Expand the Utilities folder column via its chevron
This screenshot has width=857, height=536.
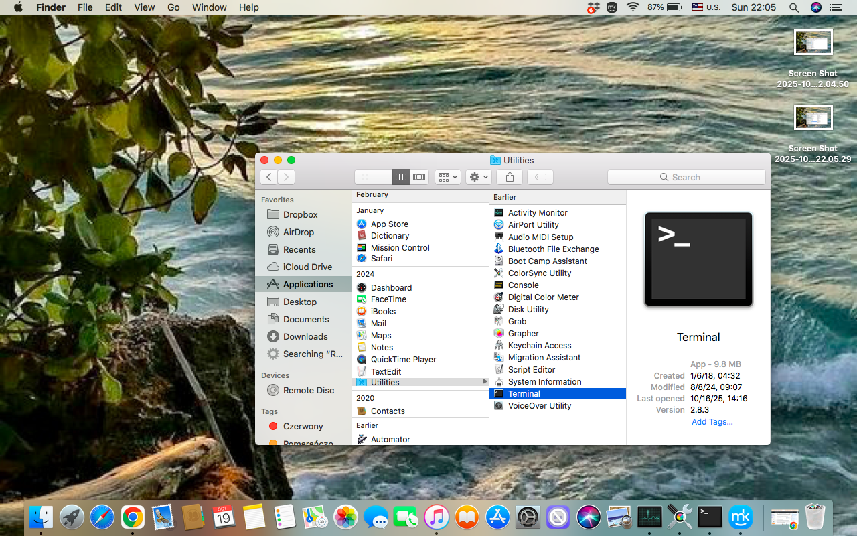click(485, 382)
